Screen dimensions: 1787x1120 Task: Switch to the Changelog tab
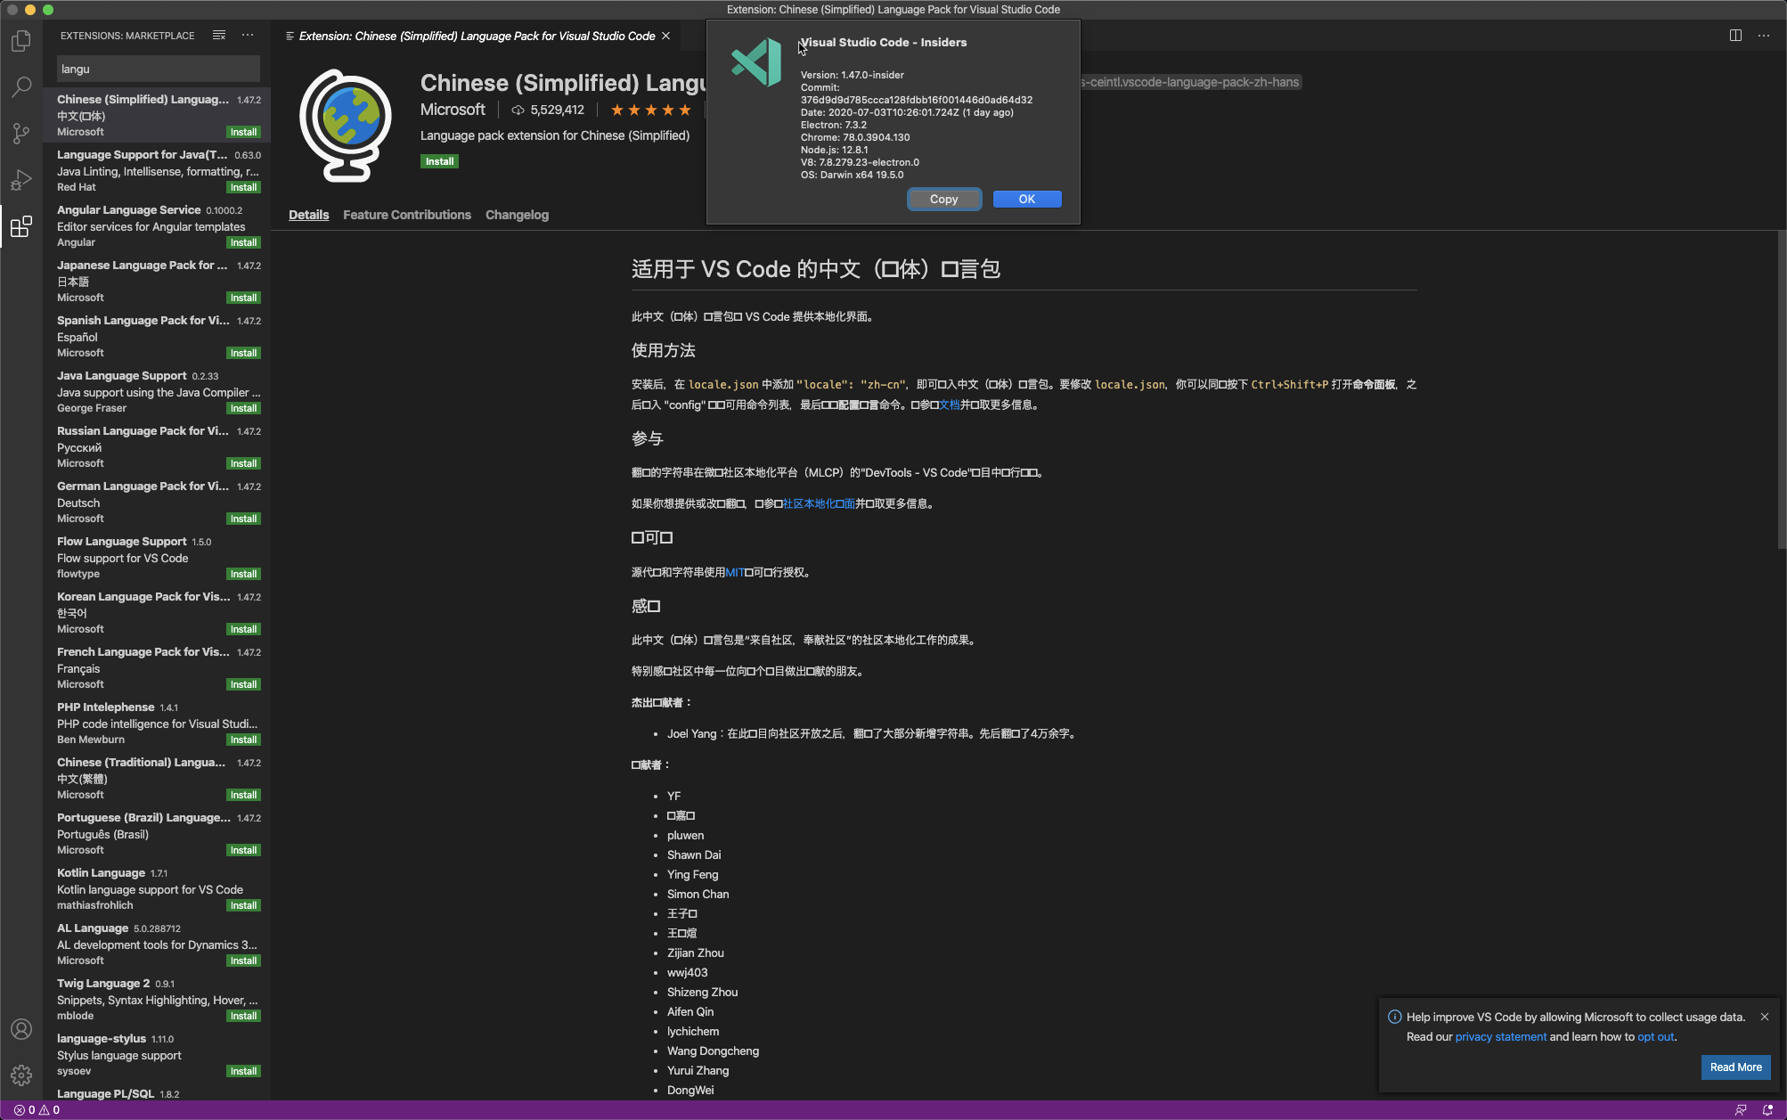[517, 215]
